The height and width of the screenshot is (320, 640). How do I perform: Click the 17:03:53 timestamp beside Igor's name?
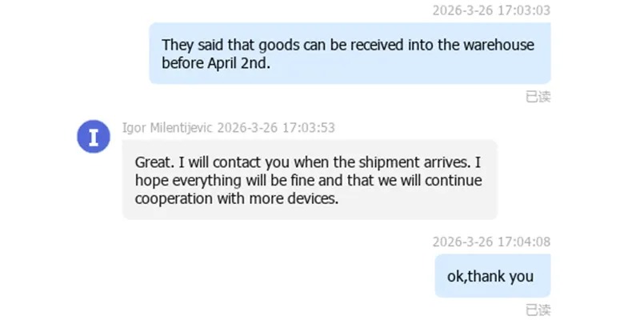coord(276,127)
